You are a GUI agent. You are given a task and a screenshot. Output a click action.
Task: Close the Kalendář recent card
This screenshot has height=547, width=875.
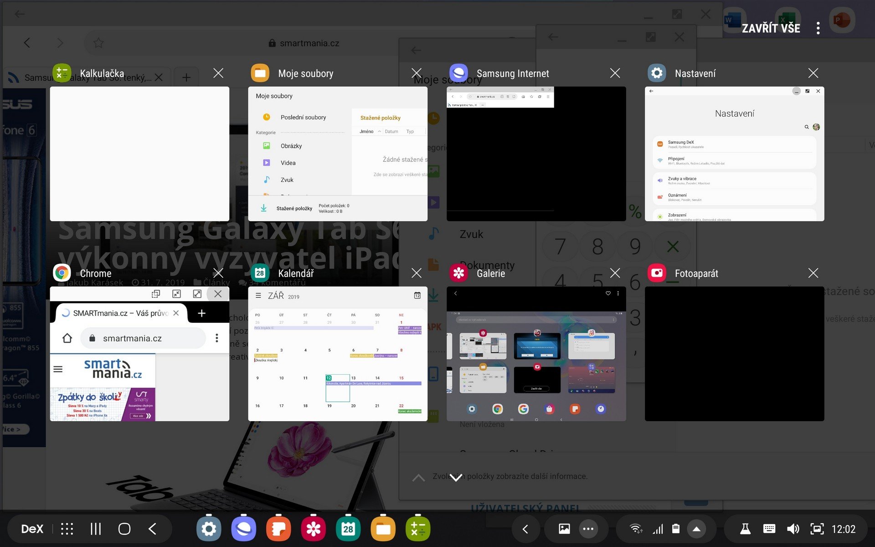pos(417,273)
